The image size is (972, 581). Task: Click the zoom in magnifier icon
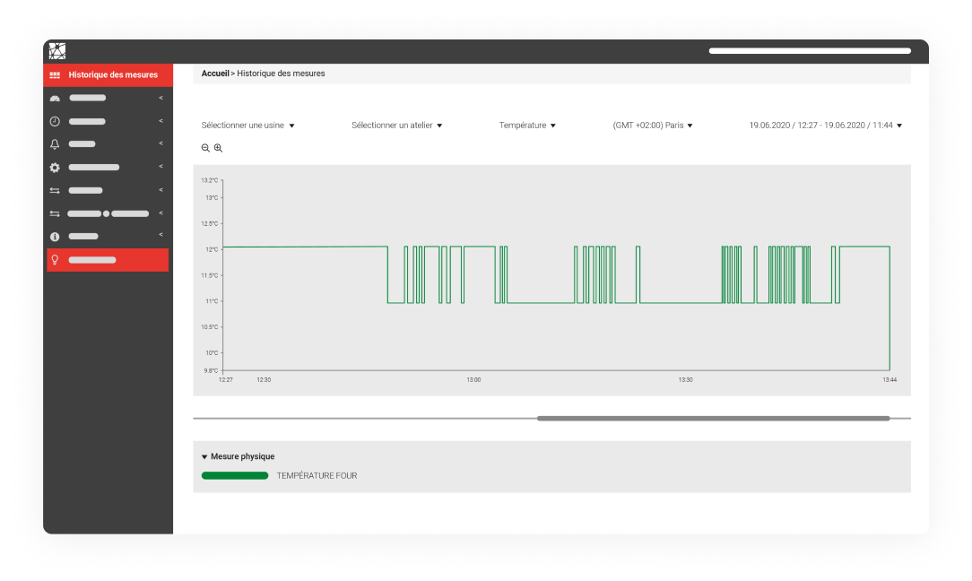218,148
